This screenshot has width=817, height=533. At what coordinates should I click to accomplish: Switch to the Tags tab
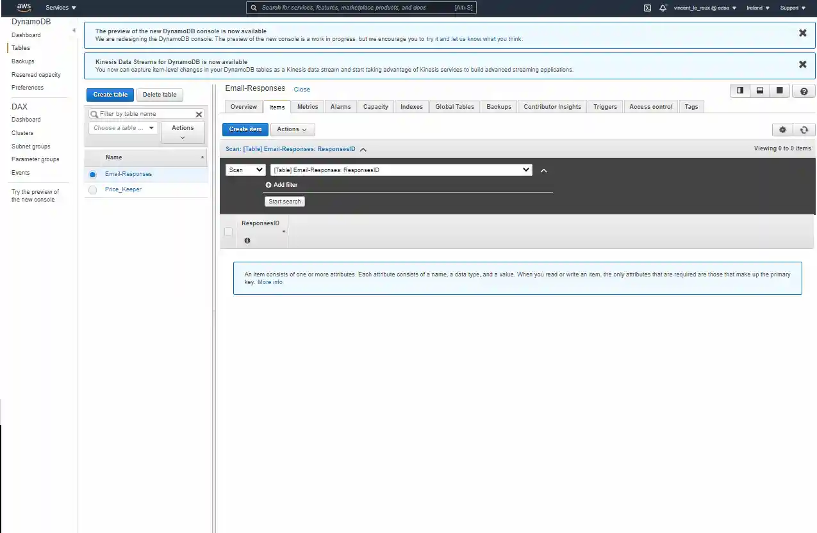pos(691,107)
